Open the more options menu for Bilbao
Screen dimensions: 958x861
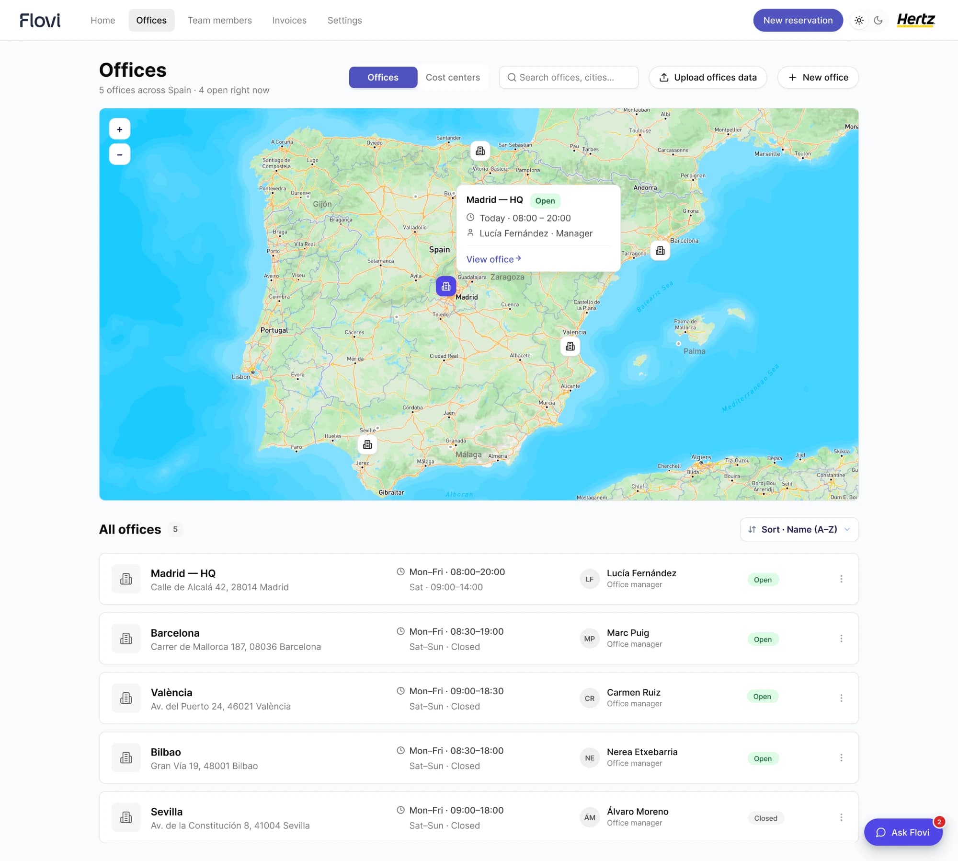(x=841, y=757)
